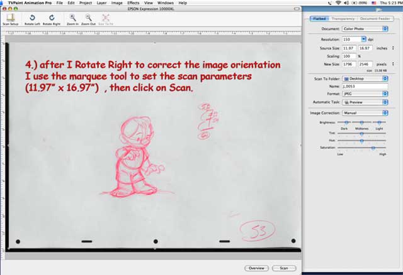Click the Scan button
Screen dimensions: 403x275
point(284,268)
